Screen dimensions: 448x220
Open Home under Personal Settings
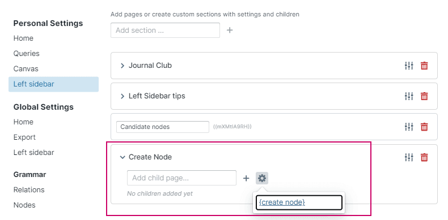(x=23, y=38)
